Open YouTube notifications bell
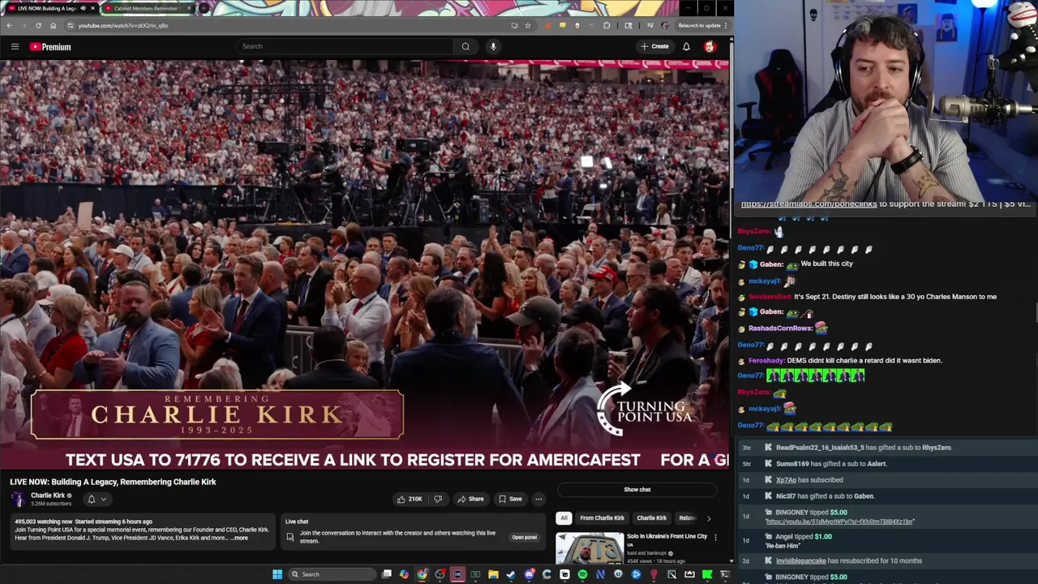 (686, 46)
